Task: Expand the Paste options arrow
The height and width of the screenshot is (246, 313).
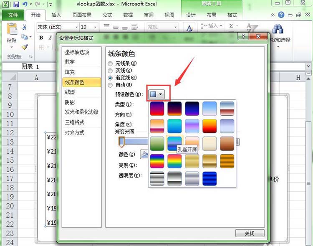Action: coord(12,47)
